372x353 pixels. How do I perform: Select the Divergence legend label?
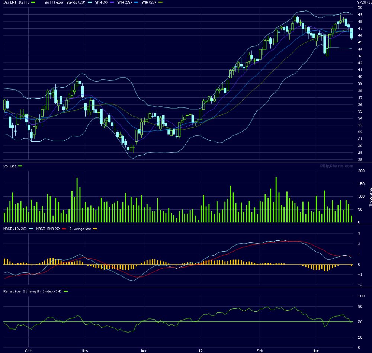click(x=80, y=229)
